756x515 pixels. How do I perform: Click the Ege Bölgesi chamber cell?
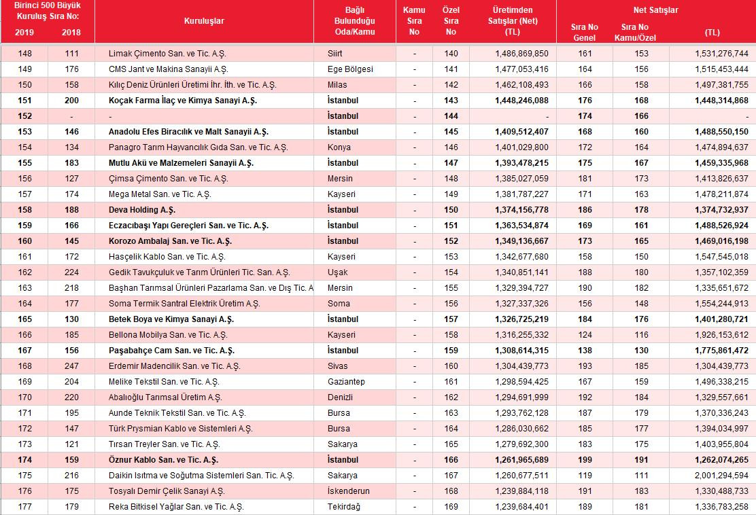click(350, 69)
